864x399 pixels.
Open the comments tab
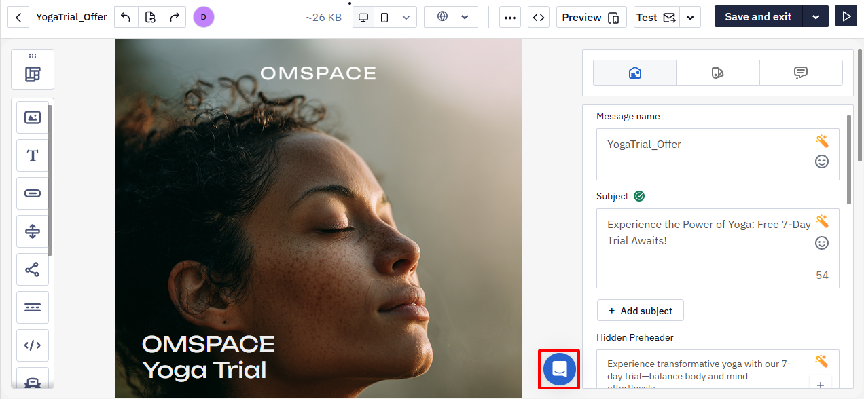click(x=801, y=73)
